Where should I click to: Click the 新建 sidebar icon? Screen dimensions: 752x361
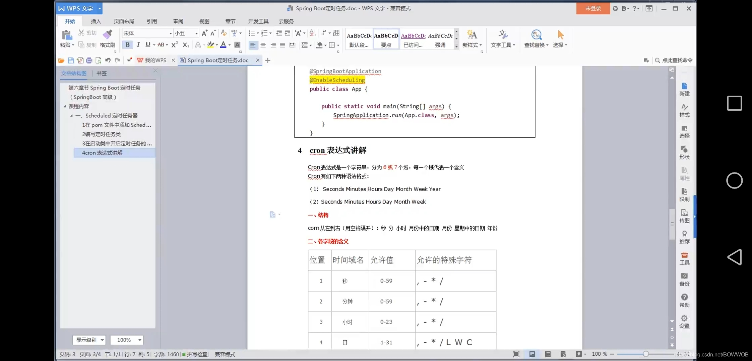coord(684,89)
